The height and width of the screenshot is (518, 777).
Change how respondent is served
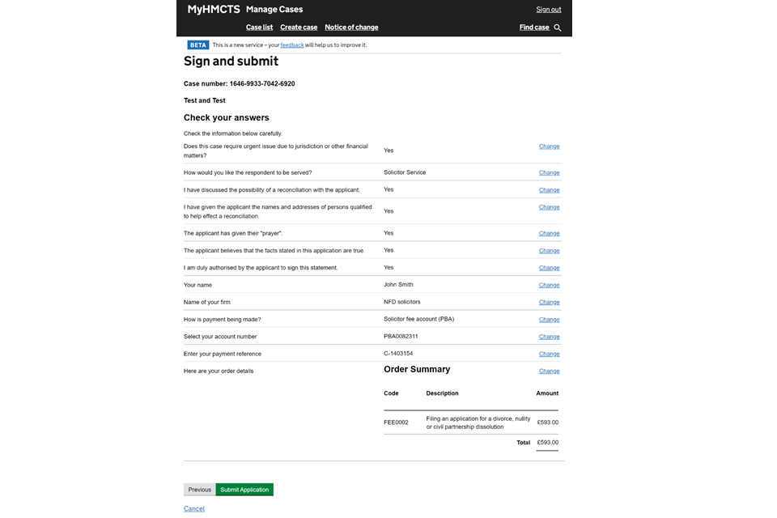coord(549,172)
